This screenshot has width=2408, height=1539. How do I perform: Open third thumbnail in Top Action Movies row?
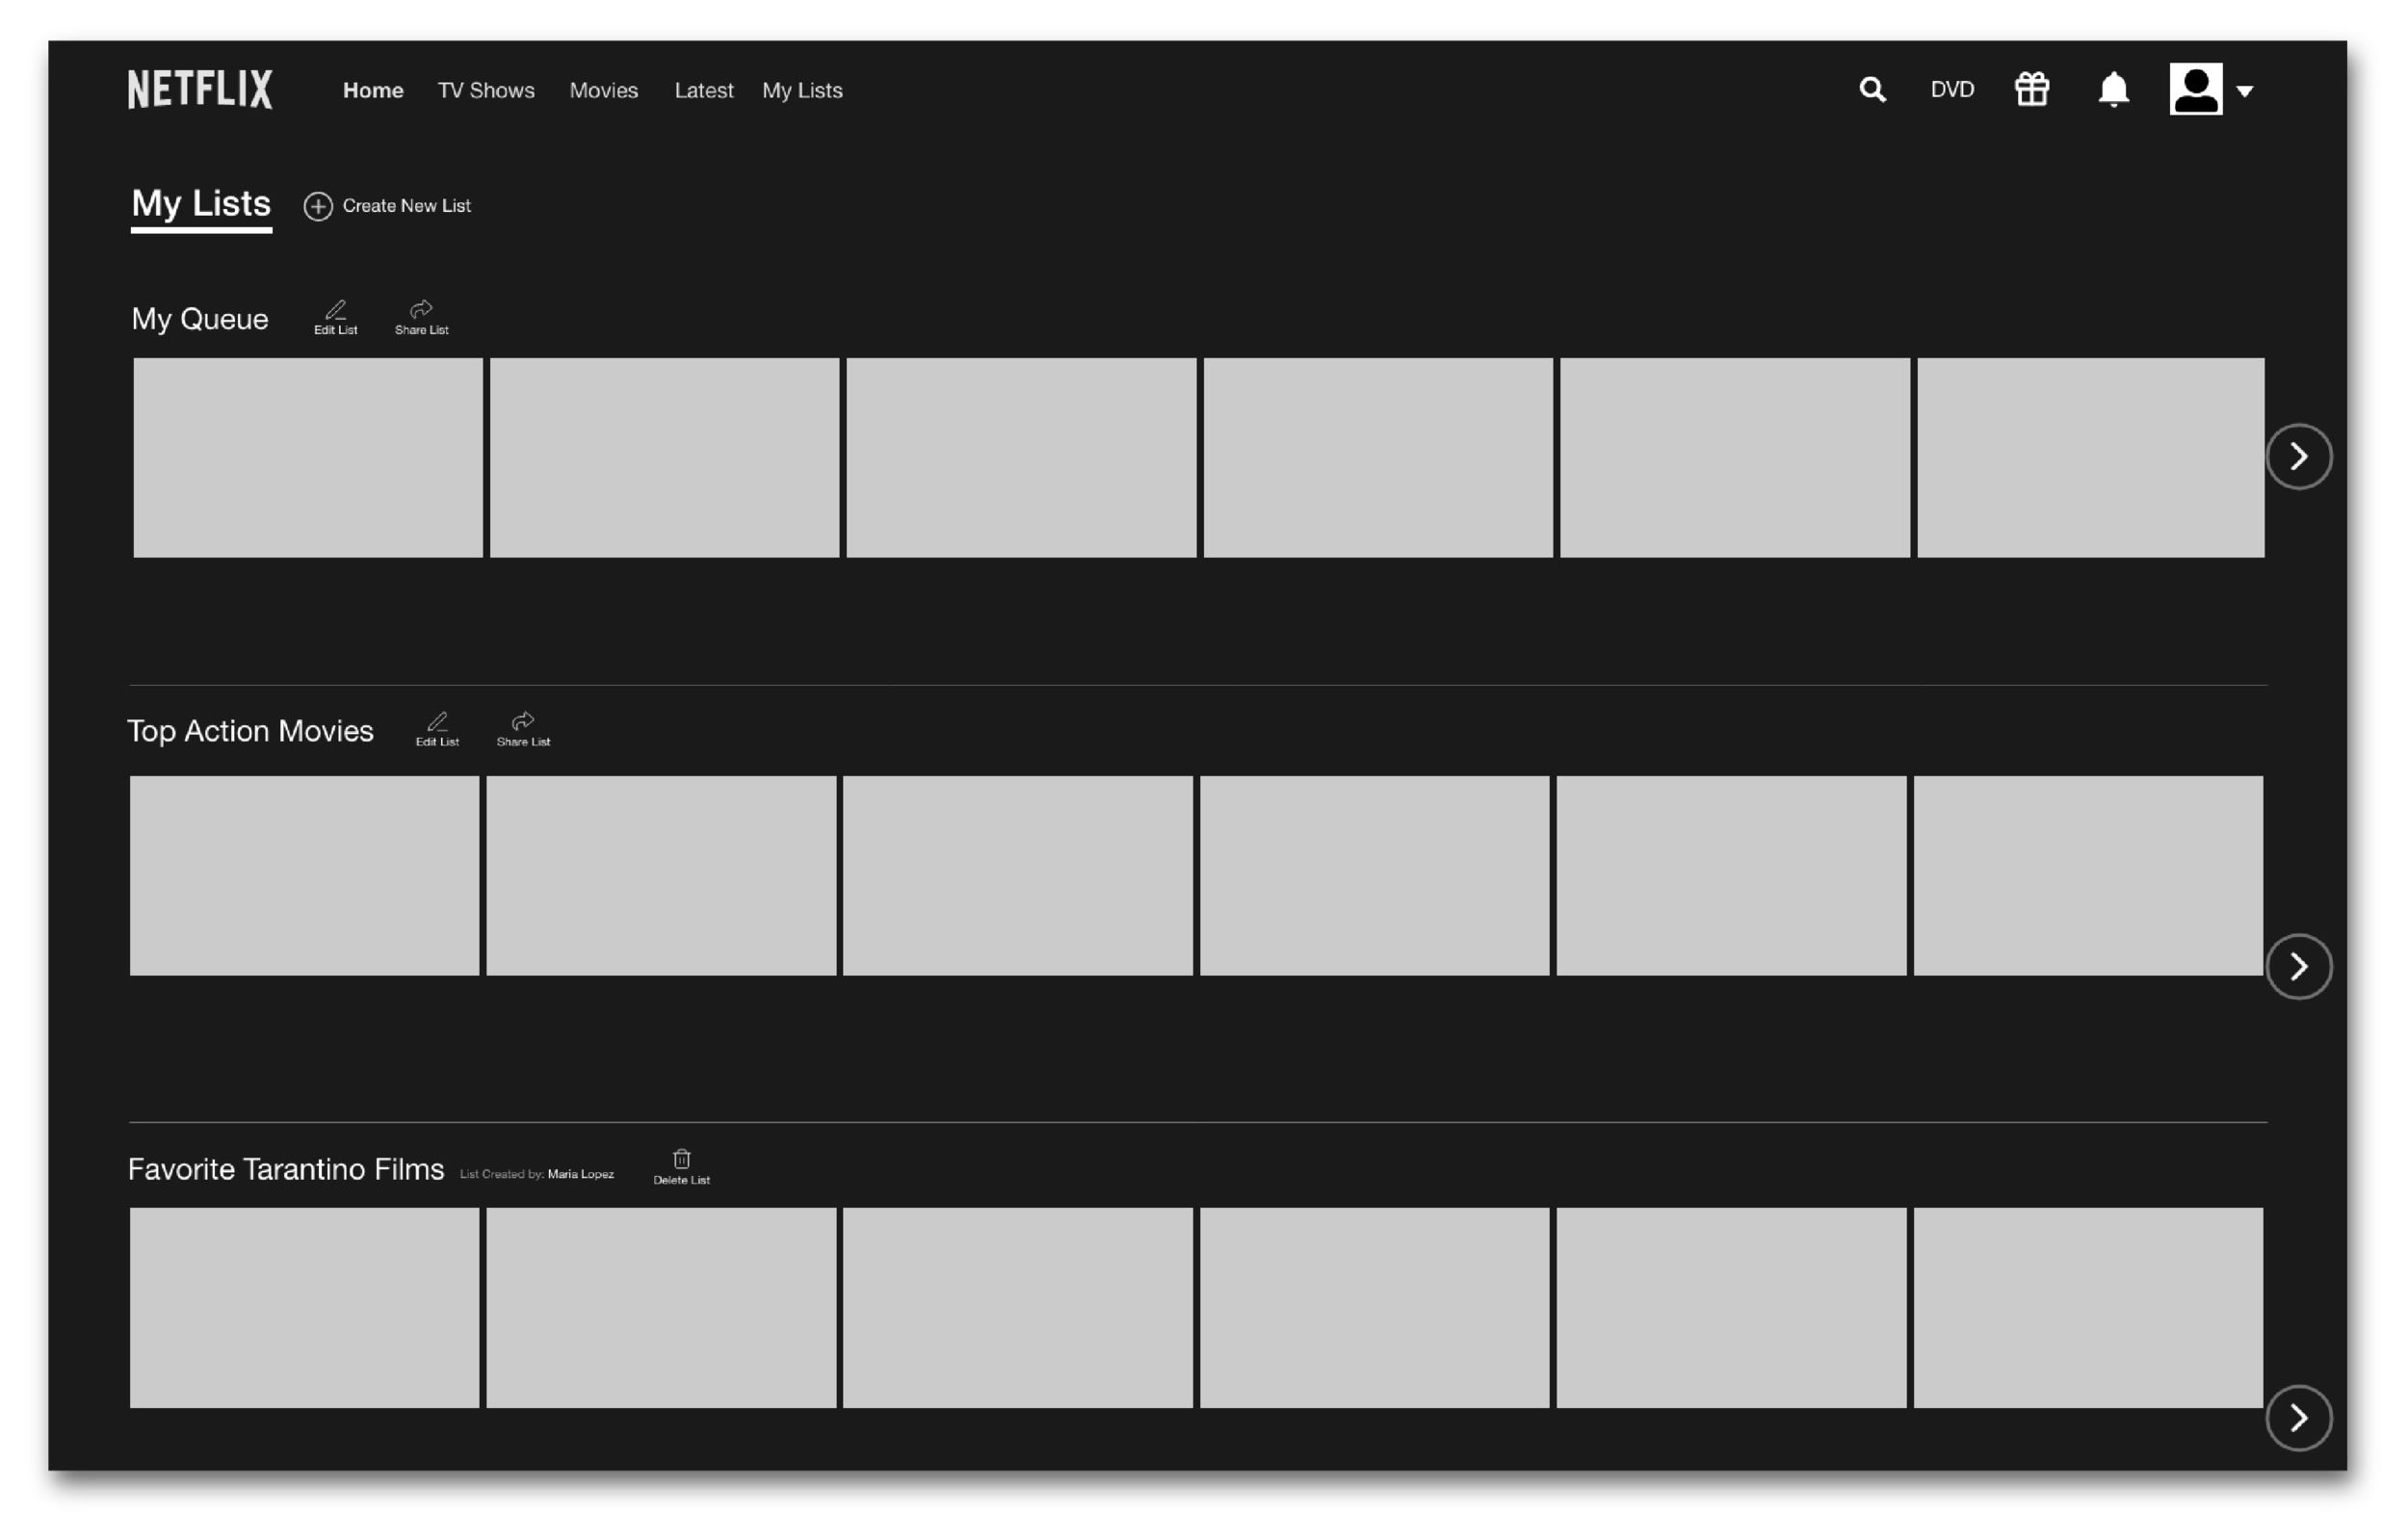coord(1017,876)
